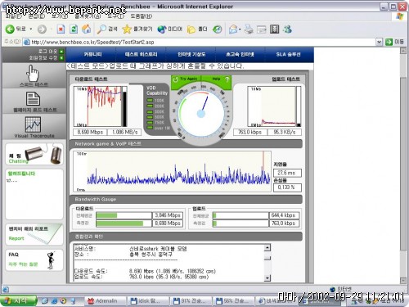Open the Edit menu in the menu bar
Viewport: 409px width, 307px height.
coord(36,16)
